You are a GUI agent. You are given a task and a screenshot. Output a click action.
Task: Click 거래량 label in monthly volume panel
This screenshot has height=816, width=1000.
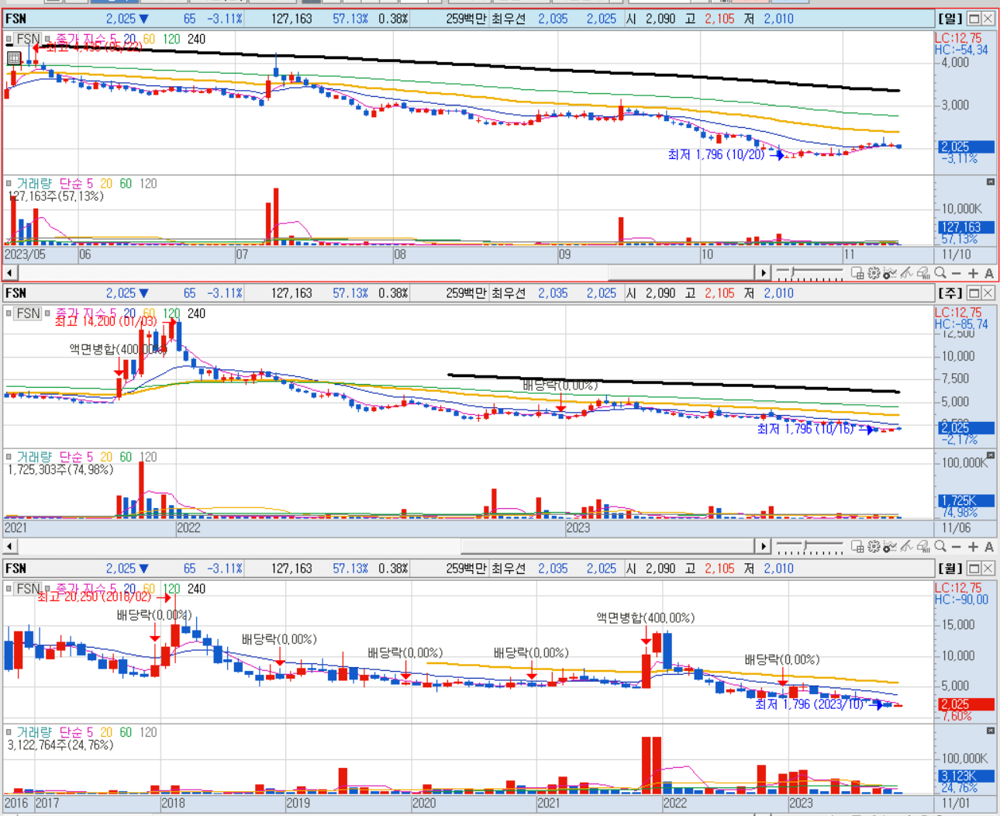[34, 733]
